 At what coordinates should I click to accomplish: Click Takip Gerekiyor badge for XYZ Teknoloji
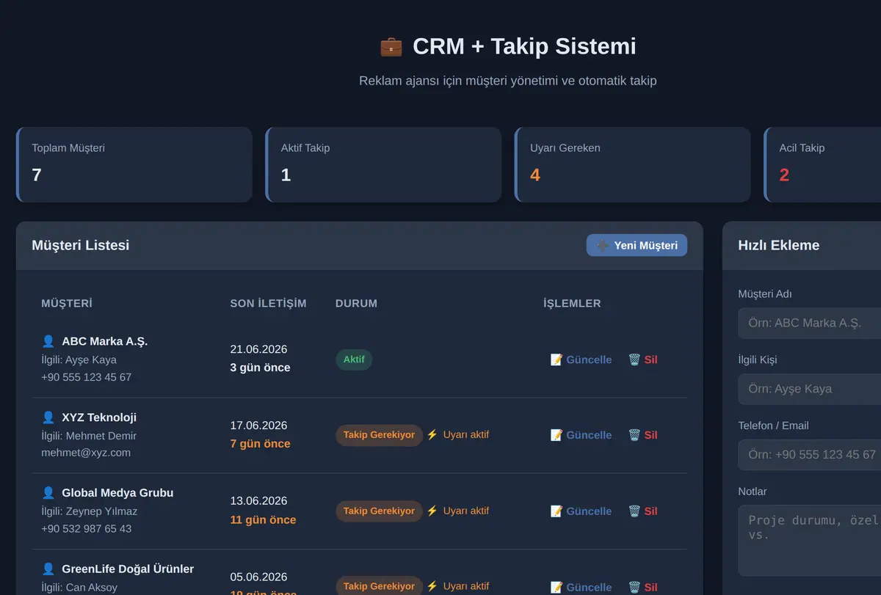point(379,435)
